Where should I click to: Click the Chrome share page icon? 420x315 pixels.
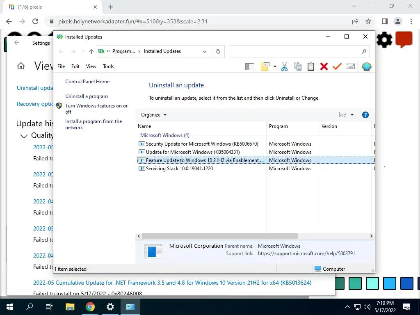point(355,21)
